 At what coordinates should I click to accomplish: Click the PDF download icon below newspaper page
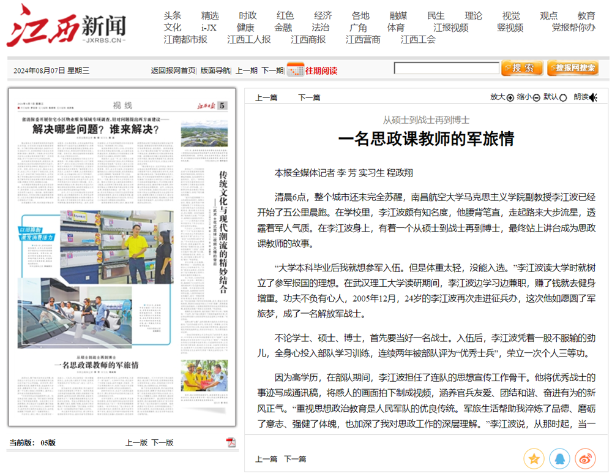(231, 442)
